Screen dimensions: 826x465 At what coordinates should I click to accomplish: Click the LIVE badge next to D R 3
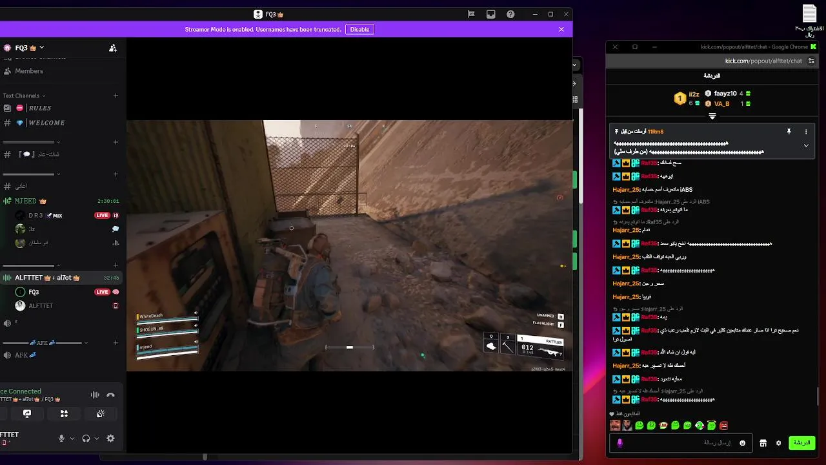click(102, 215)
